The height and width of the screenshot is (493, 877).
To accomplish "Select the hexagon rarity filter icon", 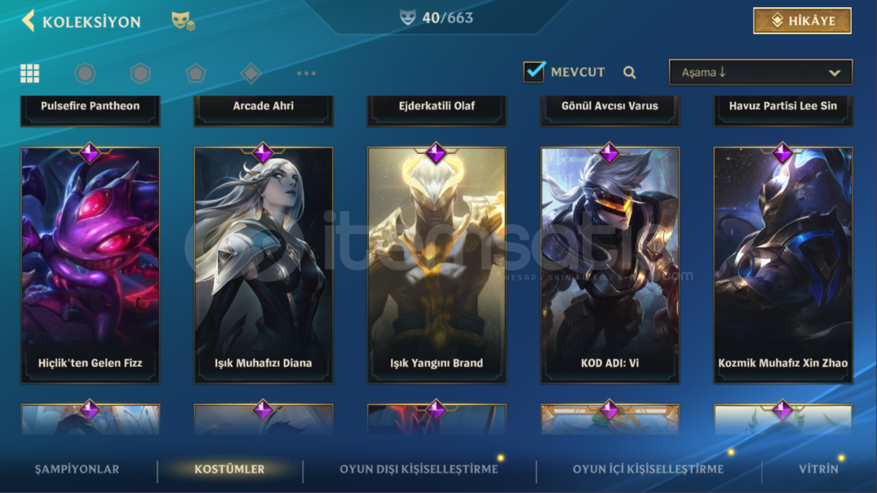I will (x=140, y=73).
